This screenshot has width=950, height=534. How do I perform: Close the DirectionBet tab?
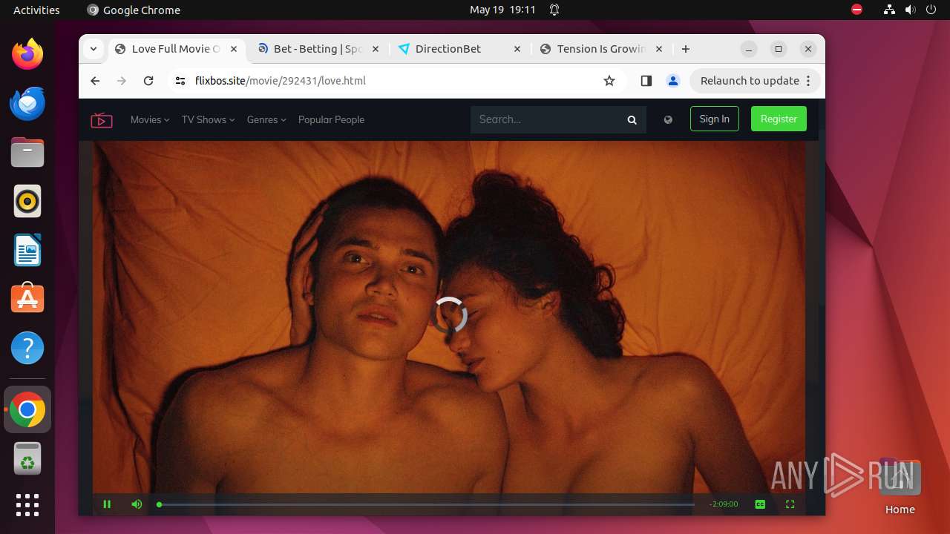tap(517, 49)
